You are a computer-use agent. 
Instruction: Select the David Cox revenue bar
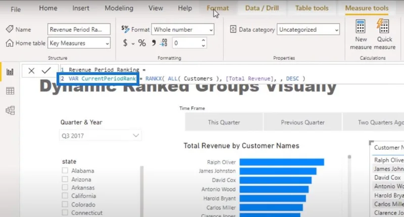click(275, 180)
